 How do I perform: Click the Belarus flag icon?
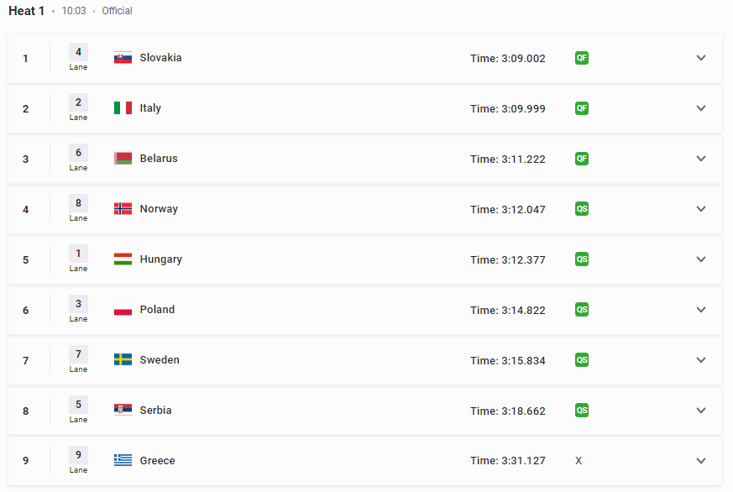click(x=123, y=159)
